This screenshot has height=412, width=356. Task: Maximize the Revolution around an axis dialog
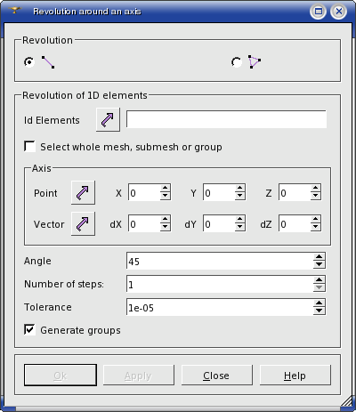pyautogui.click(x=319, y=12)
